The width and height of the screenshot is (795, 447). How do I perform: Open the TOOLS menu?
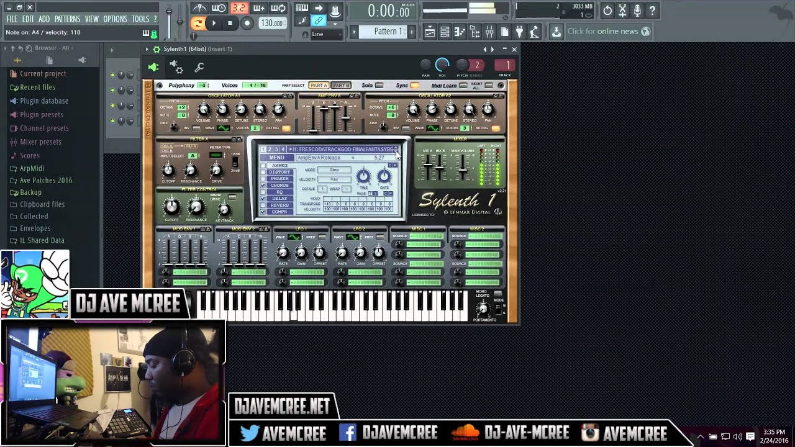[x=140, y=19]
